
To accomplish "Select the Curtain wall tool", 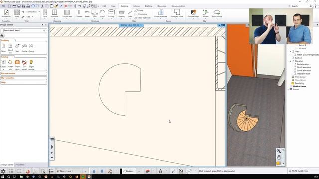I will tap(67, 14).
